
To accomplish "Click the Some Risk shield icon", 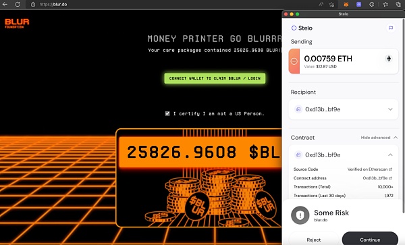I will (300, 215).
